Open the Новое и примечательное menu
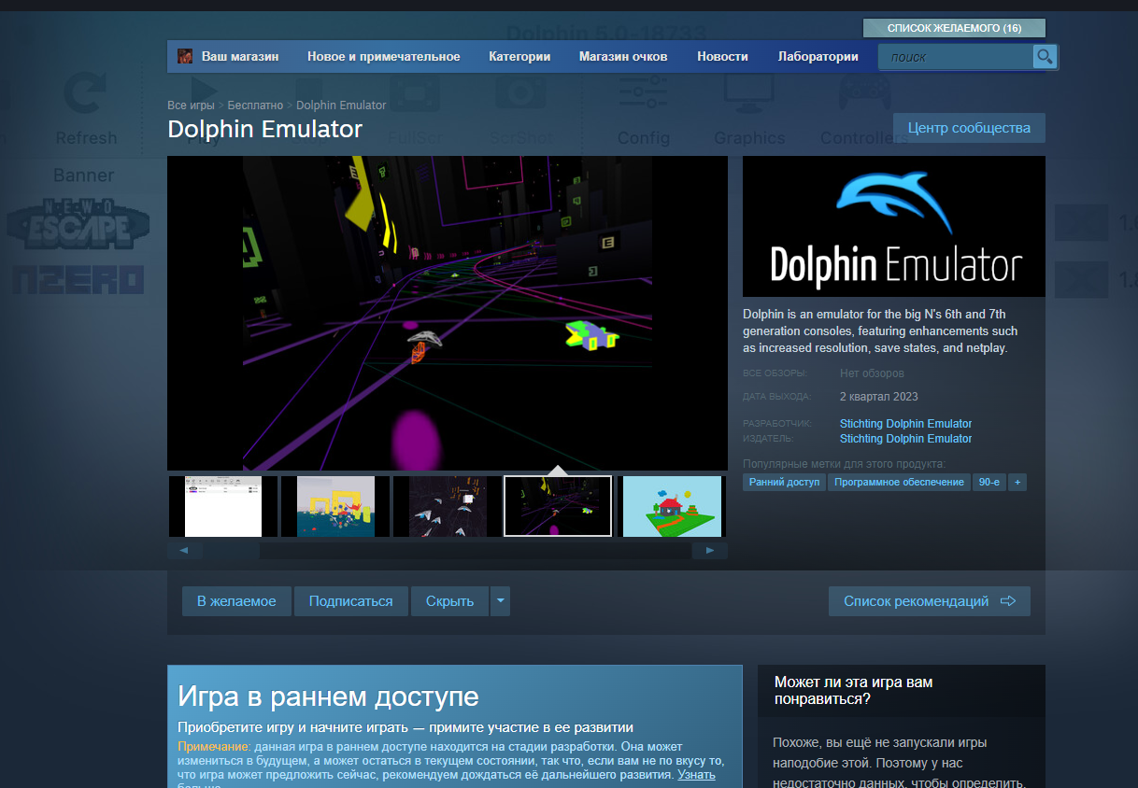1138x788 pixels. click(x=384, y=56)
